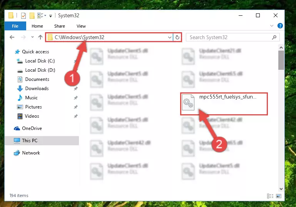Switch to the Home ribbon tab
296x207 pixels.
pyautogui.click(x=37, y=26)
